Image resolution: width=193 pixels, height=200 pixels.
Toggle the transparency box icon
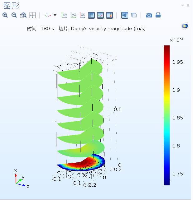tap(134, 15)
